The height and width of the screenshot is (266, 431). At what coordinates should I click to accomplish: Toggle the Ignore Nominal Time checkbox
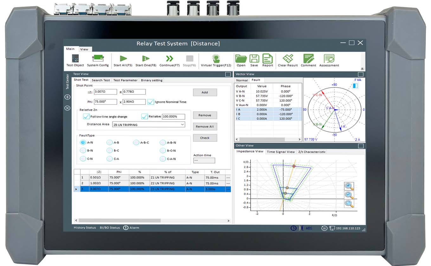tap(151, 102)
